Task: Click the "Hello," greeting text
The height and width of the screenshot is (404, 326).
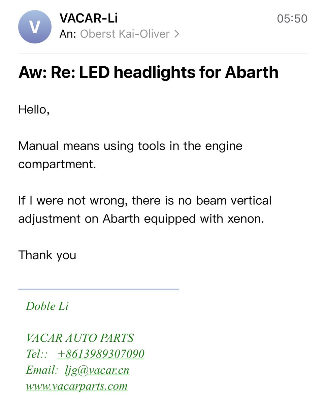Action: click(34, 109)
